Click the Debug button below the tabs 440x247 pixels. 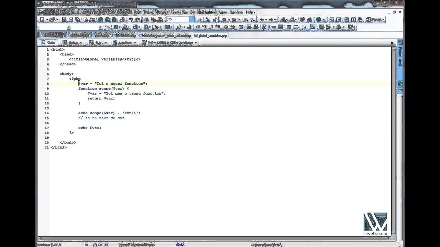point(70,43)
